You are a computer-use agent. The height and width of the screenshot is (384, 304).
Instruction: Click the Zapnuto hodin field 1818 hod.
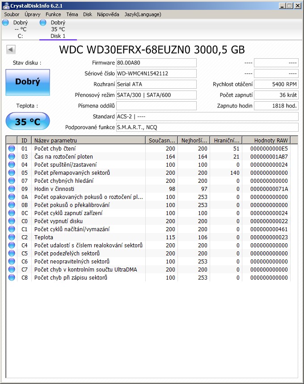point(276,106)
